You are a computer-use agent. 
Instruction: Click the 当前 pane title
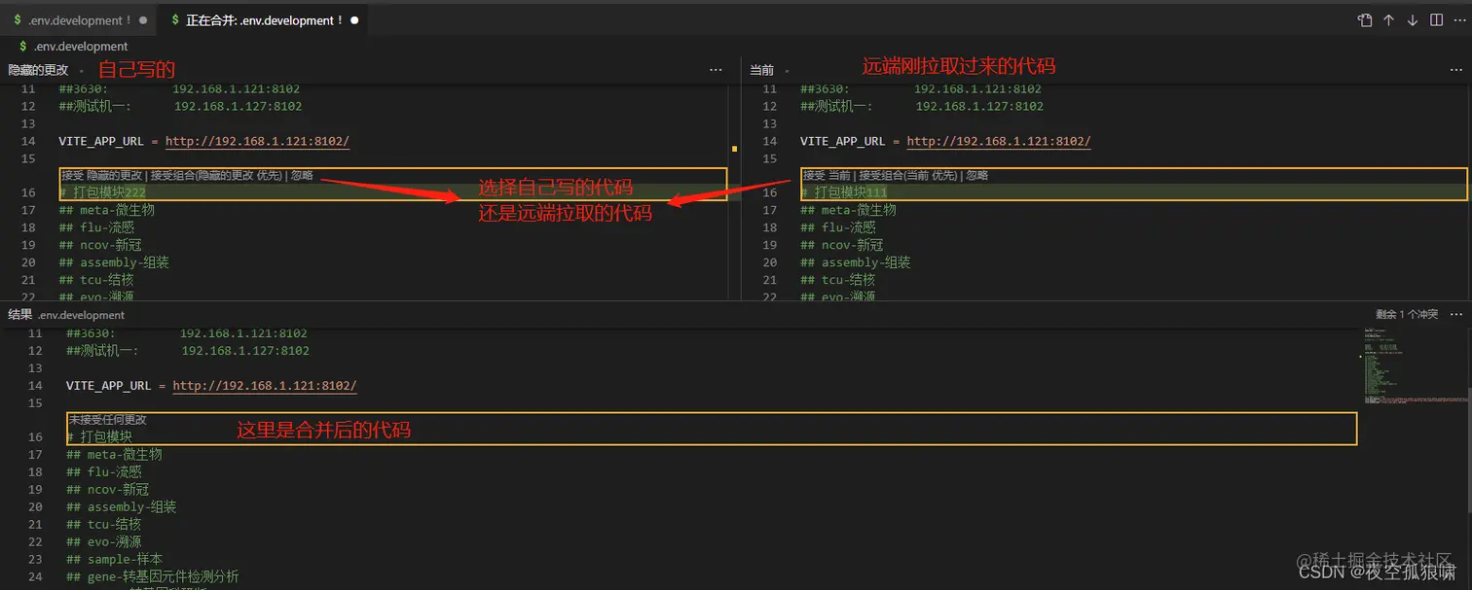click(x=761, y=70)
